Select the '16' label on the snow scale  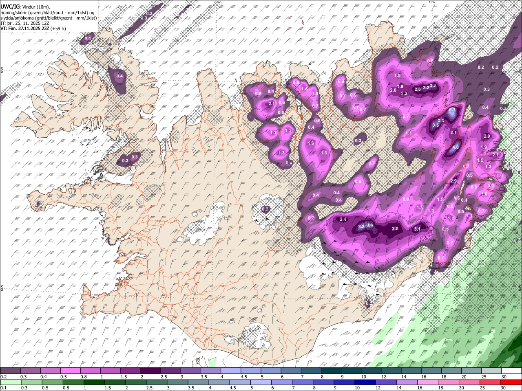tap(424, 377)
